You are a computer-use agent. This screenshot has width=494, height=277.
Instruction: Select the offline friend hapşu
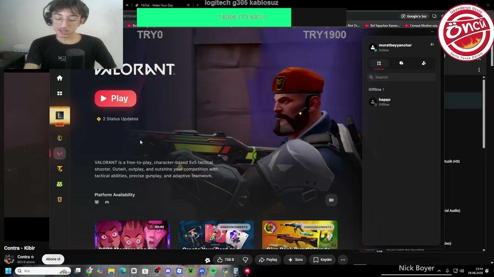point(401,102)
